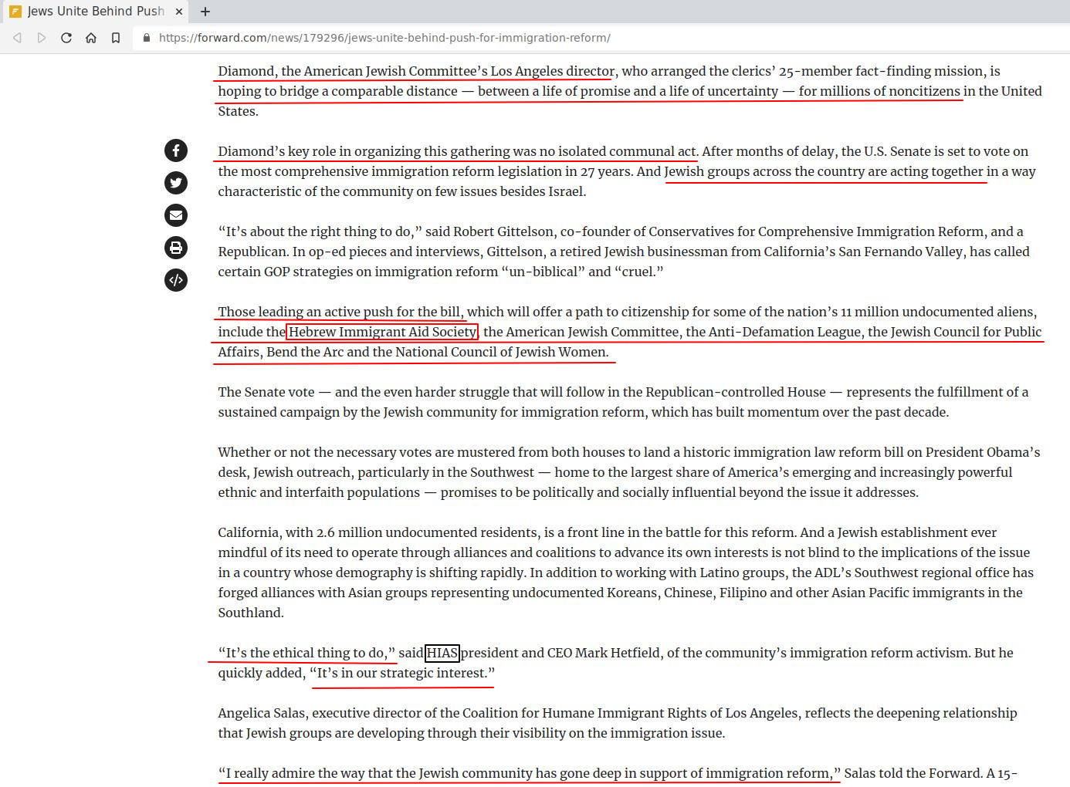This screenshot has width=1070, height=787.
Task: Click the text "Conservatives for Comprehensive Immigration Reform"
Action: tap(817, 231)
